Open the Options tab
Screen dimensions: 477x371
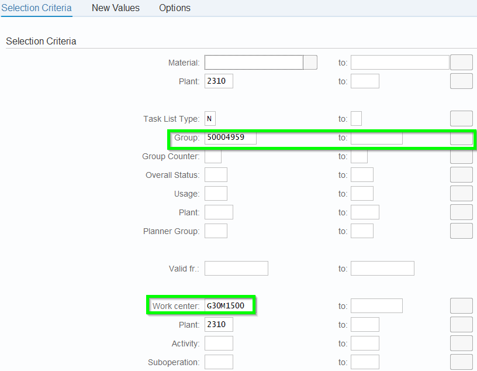[x=175, y=8]
